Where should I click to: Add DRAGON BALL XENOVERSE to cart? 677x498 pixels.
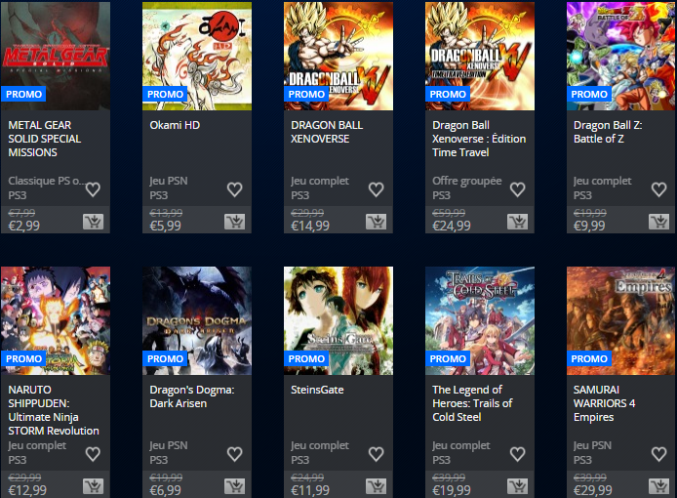coord(377,222)
